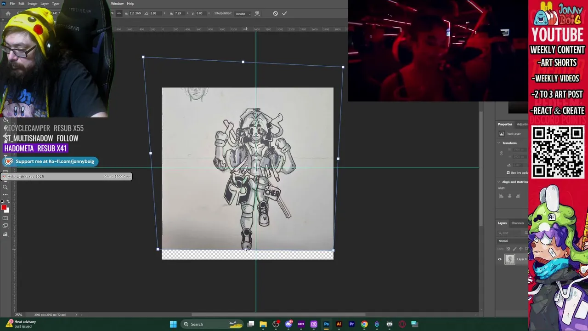
Task: Open the Interpolation dropdown set to Bicubic
Action: pos(243,14)
